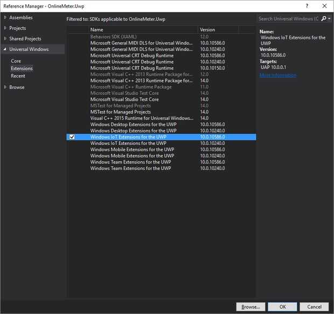Open search options dropdown arrow
This screenshot has height=314, width=334.
coord(329,19)
